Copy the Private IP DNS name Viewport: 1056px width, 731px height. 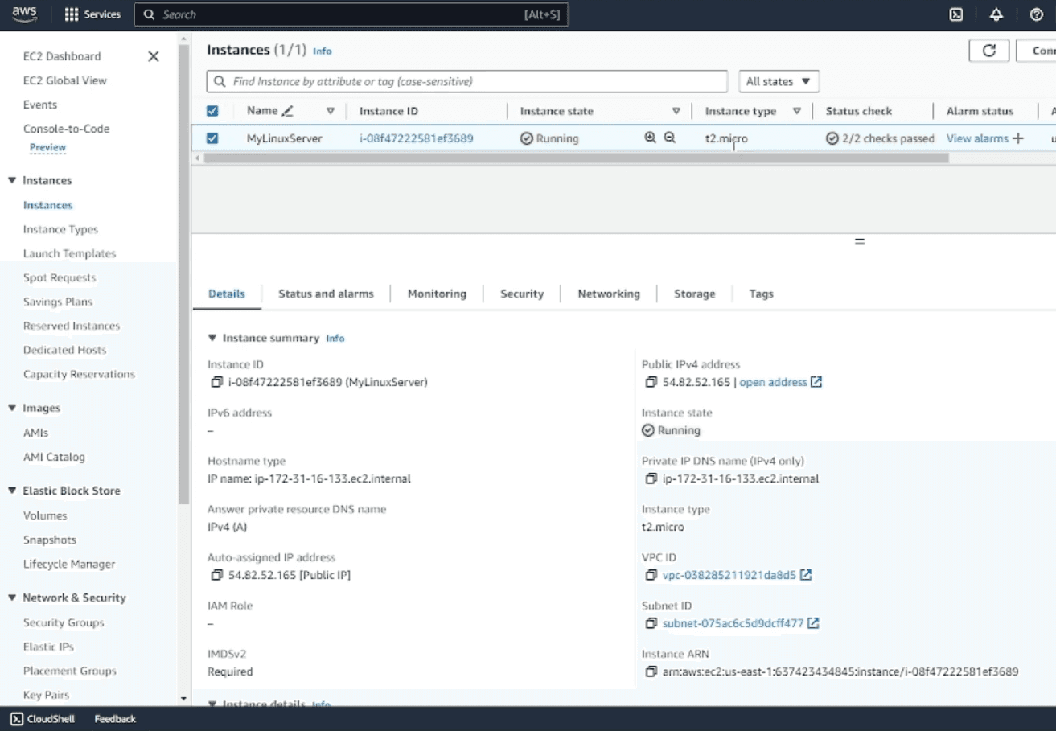(x=651, y=479)
